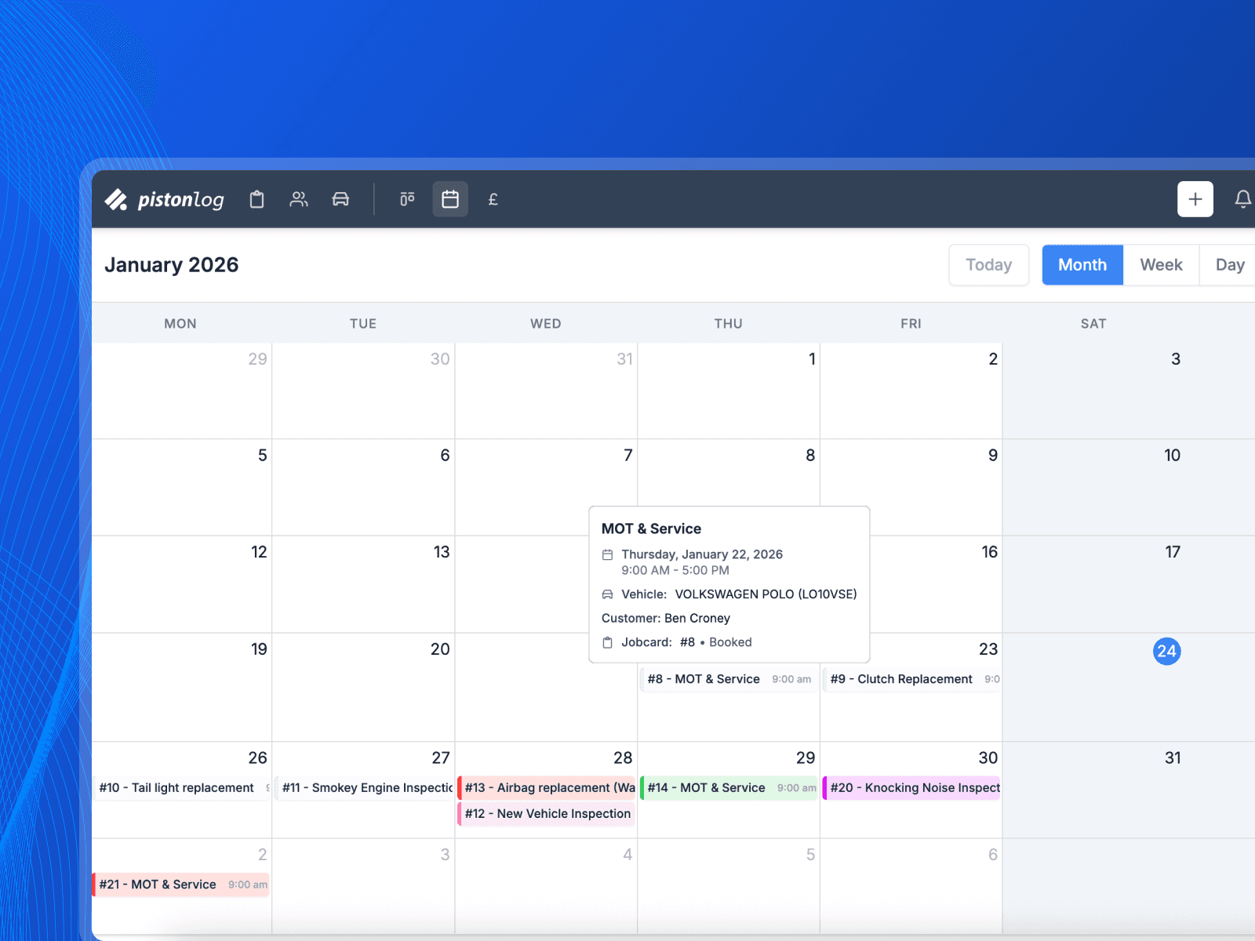Open notifications with the bell icon
Screen dimensions: 1255x941
(x=1242, y=199)
